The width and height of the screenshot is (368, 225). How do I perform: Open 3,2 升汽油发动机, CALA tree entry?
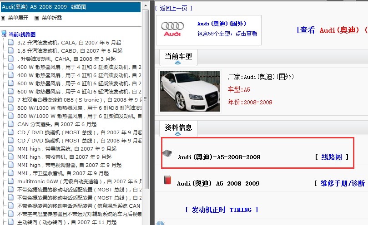click(69, 43)
